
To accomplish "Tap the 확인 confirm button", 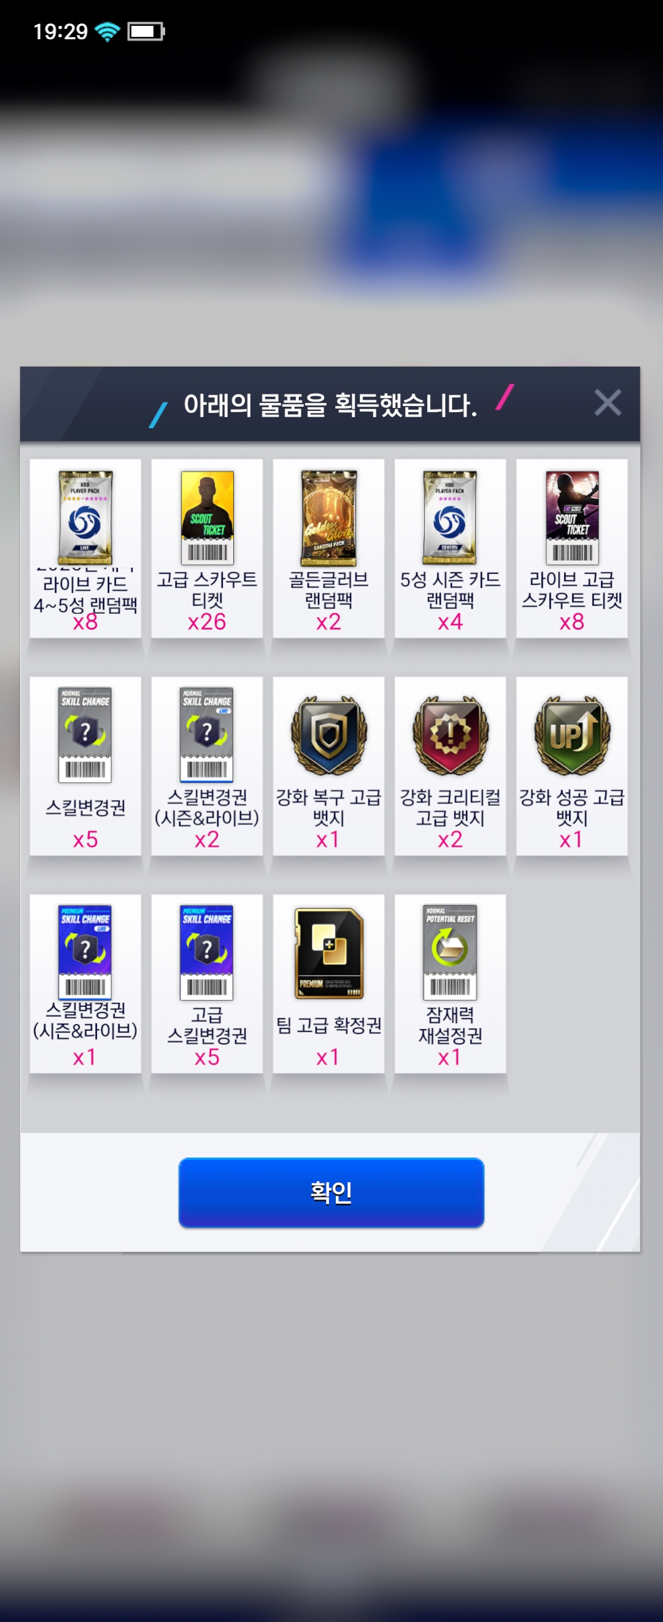I will pos(331,1192).
